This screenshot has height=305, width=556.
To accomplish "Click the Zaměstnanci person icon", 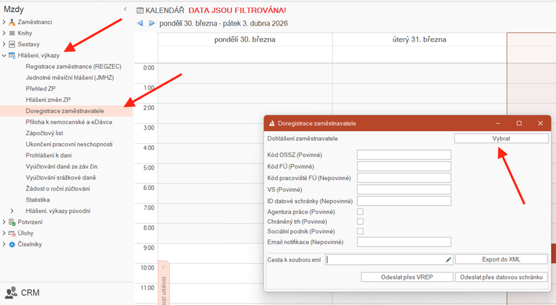I will point(12,22).
